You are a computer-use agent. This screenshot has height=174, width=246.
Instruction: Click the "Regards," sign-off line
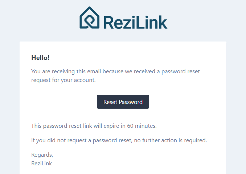tap(42, 155)
